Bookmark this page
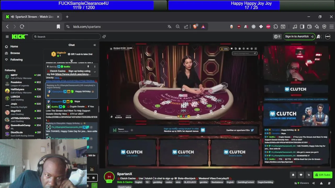The width and height of the screenshot is (335, 188). [58, 26]
